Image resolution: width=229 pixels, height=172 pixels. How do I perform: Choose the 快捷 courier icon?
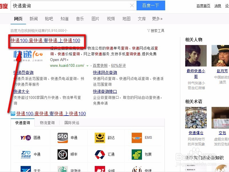pos(137,169)
